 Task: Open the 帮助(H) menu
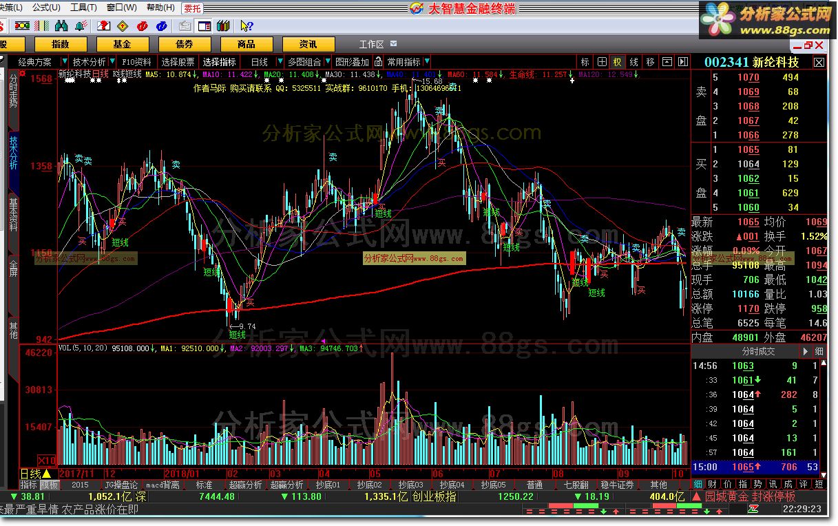coord(160,8)
